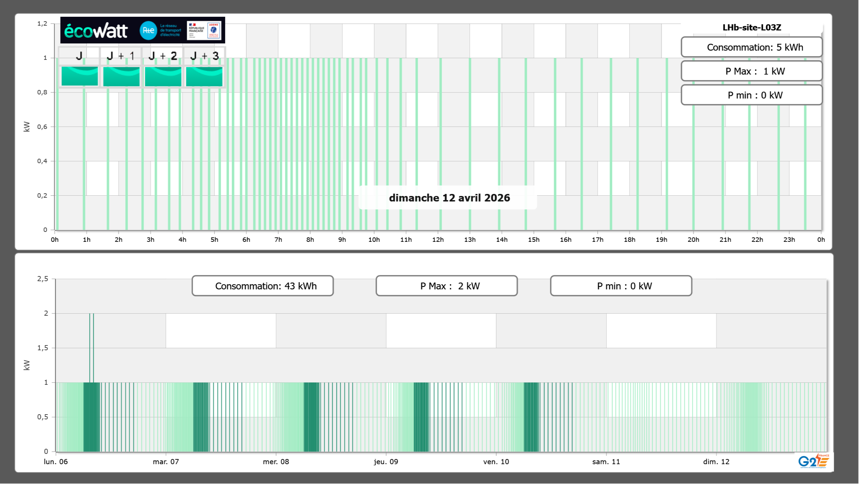Click green wave icon under J + 3
Screen dimensions: 859x484
204,76
